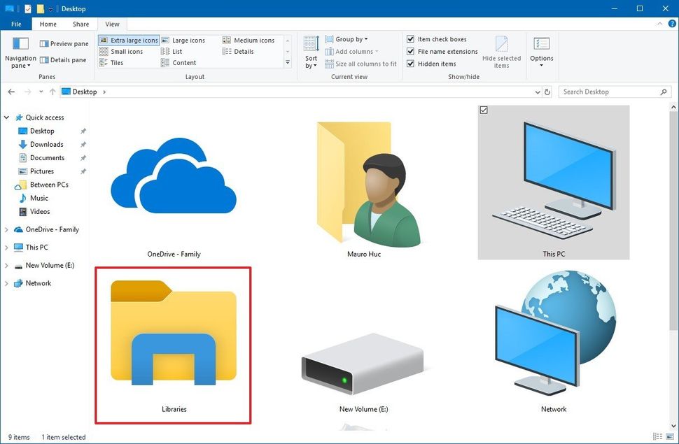Image resolution: width=679 pixels, height=444 pixels.
Task: Click inside the Search Desktop box
Action: point(609,92)
